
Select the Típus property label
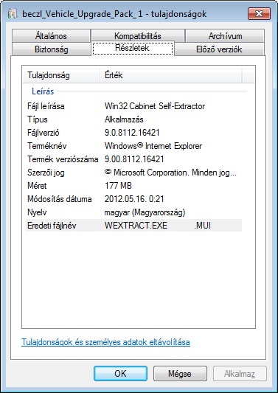pyautogui.click(x=38, y=119)
